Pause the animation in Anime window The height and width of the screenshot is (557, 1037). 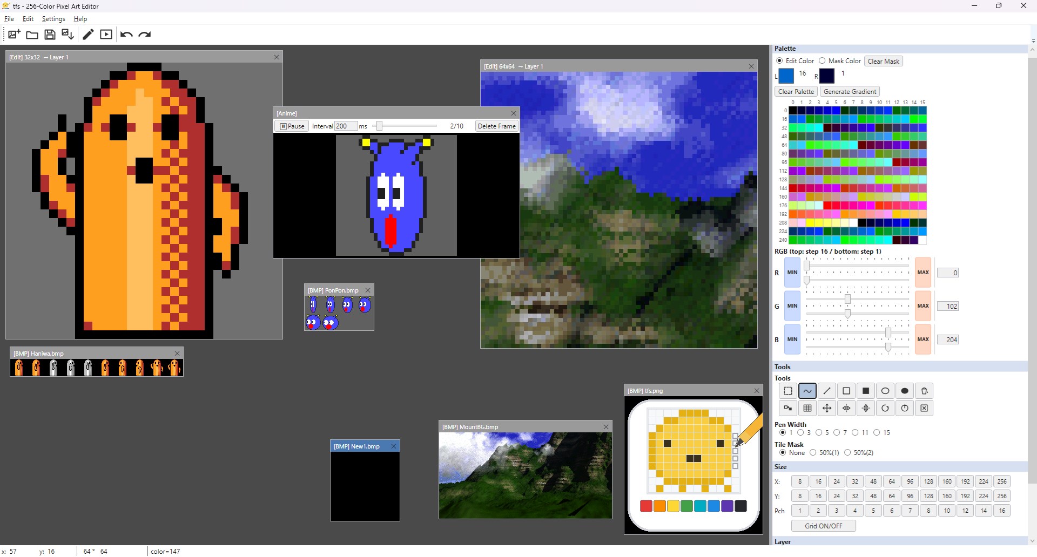(292, 126)
